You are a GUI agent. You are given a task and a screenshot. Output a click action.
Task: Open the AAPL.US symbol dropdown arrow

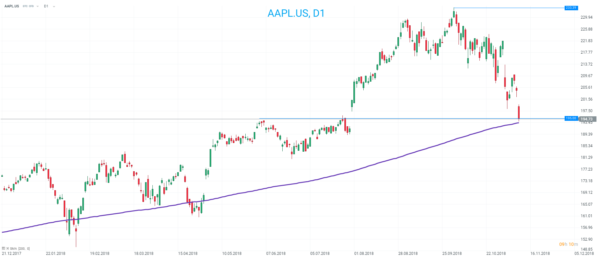click(x=38, y=6)
